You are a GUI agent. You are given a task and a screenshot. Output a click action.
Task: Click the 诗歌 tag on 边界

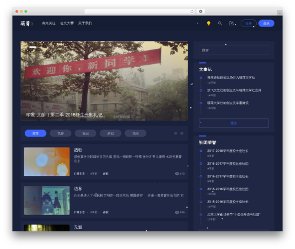tap(106, 213)
